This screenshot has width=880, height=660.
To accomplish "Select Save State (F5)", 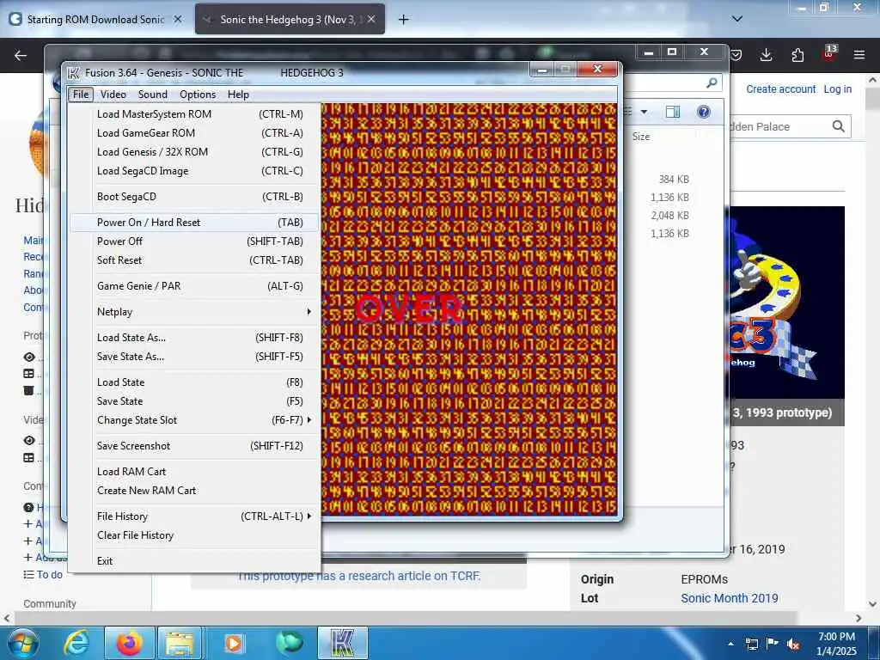I will pos(194,401).
